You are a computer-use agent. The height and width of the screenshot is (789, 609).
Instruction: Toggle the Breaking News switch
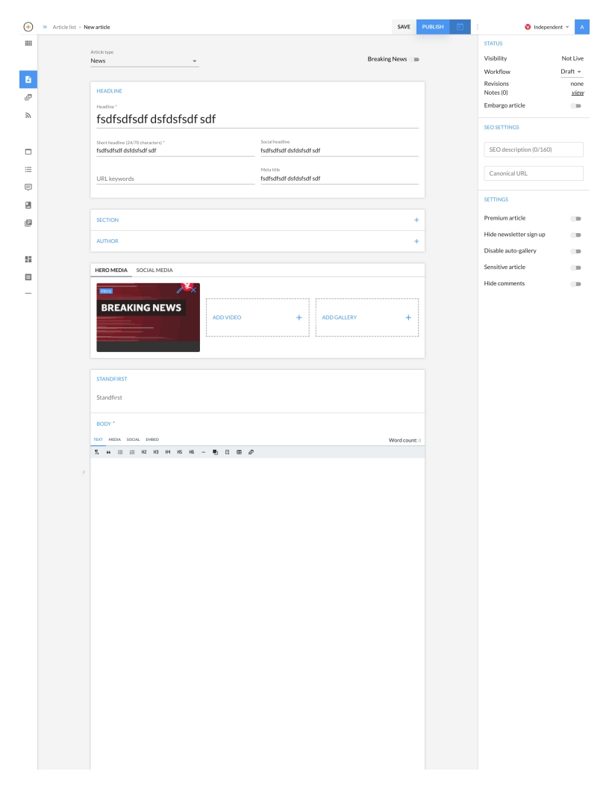[416, 59]
